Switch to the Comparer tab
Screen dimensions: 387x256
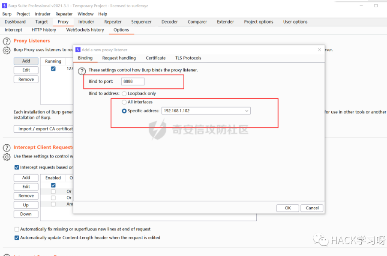click(x=197, y=22)
